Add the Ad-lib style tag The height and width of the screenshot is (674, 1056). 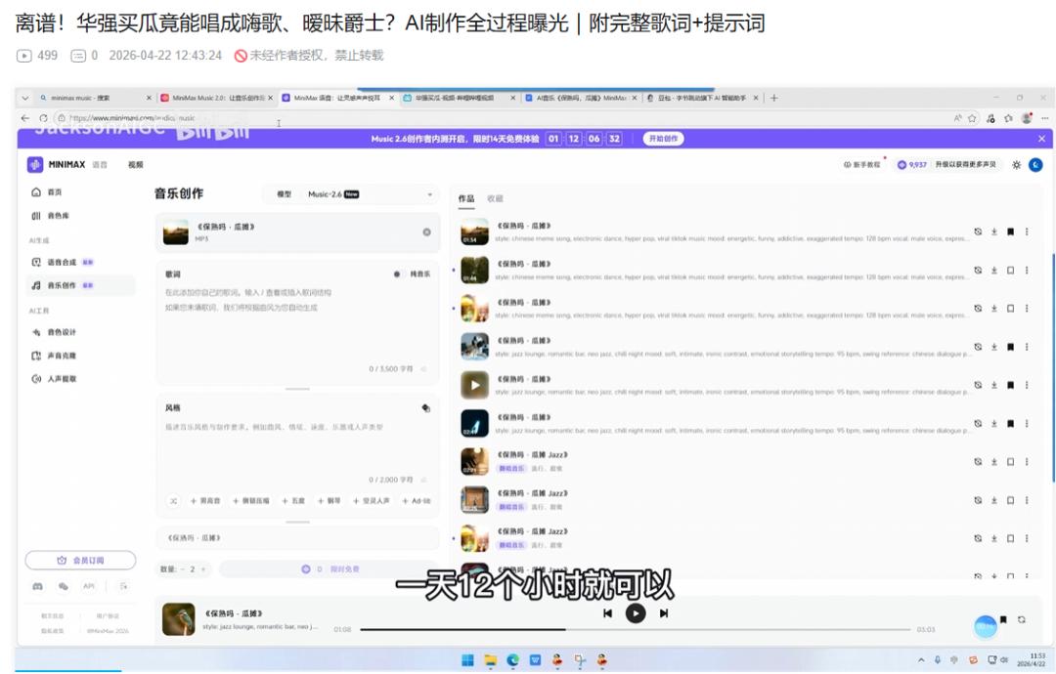pos(416,501)
